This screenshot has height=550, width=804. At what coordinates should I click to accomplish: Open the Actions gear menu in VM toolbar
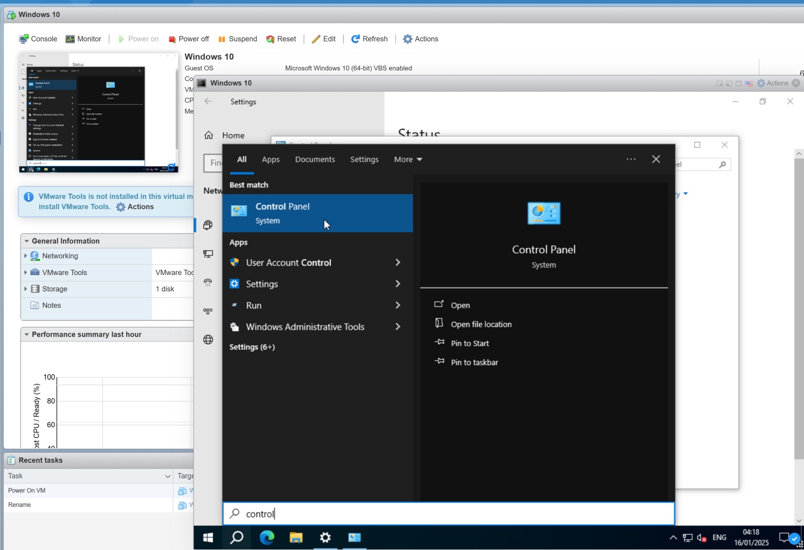point(421,39)
